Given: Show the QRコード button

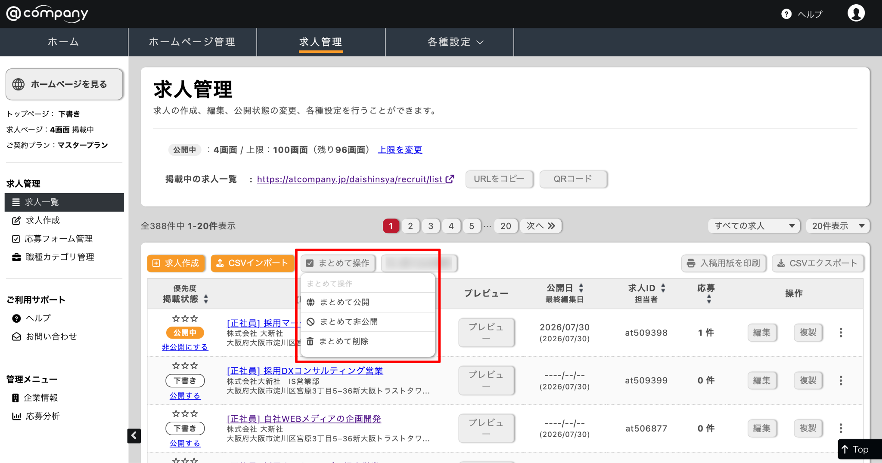Looking at the screenshot, I should click(573, 179).
